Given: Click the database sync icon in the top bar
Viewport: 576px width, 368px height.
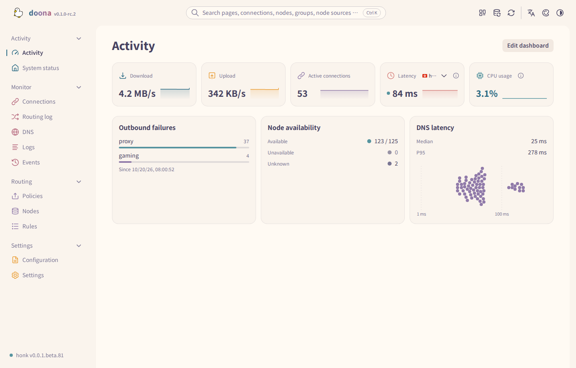Looking at the screenshot, I should [497, 13].
